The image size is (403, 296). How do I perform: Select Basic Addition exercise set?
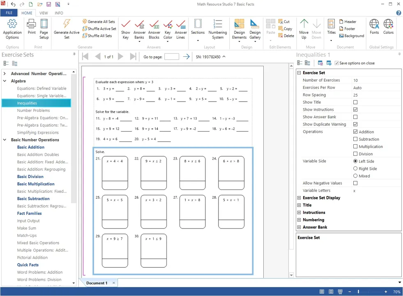(30, 147)
